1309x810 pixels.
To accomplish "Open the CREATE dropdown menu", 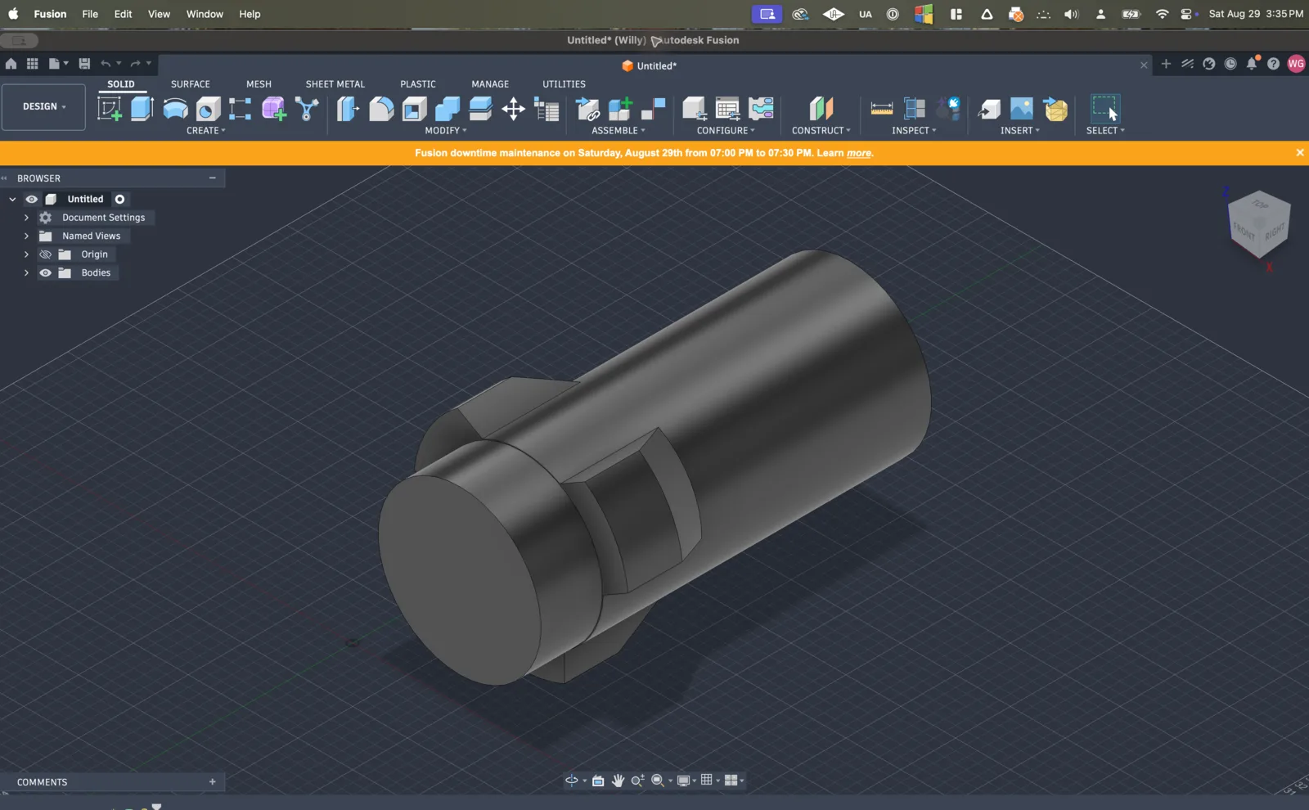I will [205, 131].
